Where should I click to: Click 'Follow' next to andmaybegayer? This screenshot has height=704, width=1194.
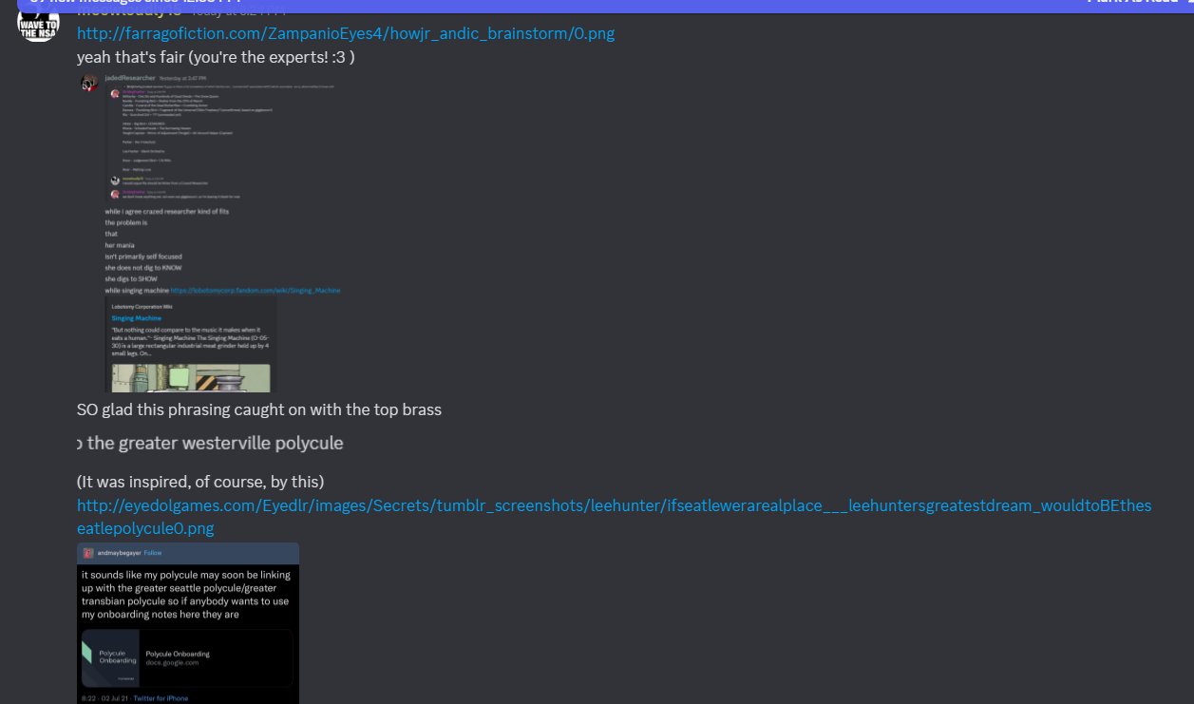point(152,552)
